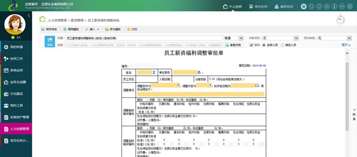Switch to 单位空间 tab
Screen dimensions: 357x157
tap(258, 7)
